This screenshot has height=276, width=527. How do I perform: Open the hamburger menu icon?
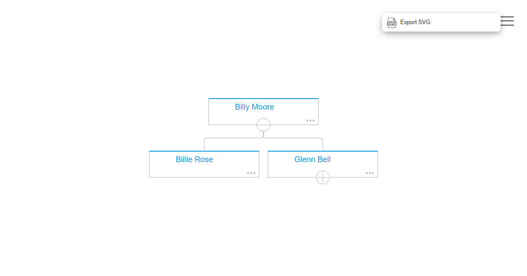[x=507, y=21]
